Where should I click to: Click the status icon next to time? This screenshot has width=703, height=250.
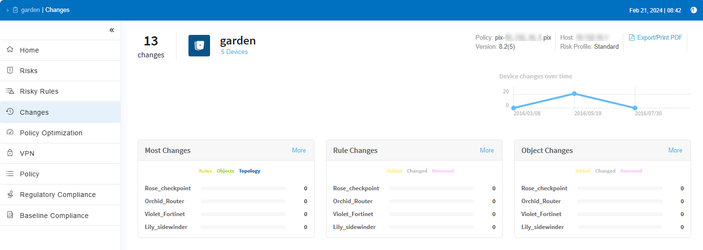pyautogui.click(x=693, y=10)
